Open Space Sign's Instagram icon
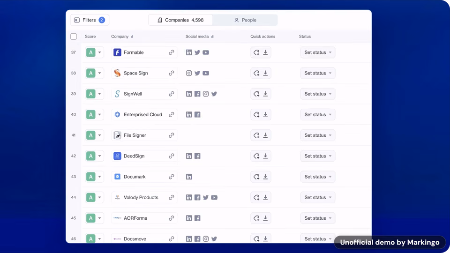The width and height of the screenshot is (450, 253). coord(189,73)
